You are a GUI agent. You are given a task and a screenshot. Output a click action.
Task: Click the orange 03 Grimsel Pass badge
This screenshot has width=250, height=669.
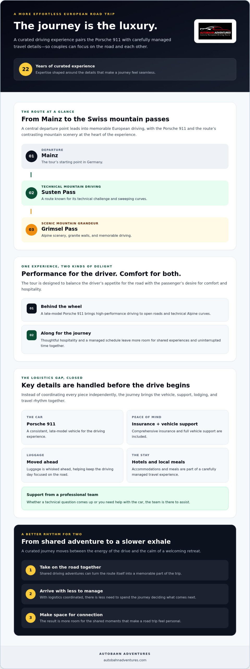pos(31,230)
